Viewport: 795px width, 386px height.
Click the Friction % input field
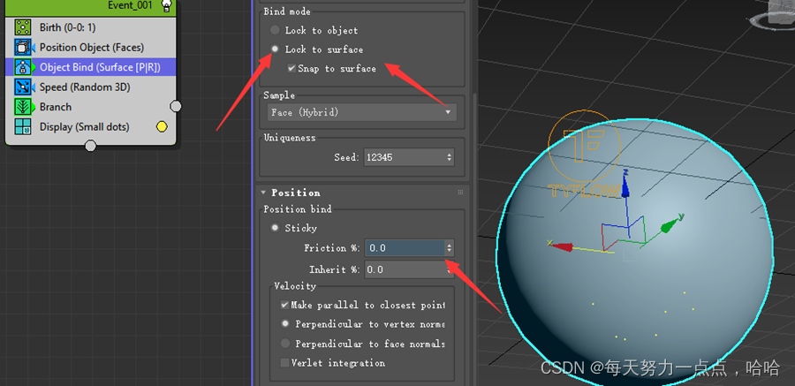(405, 248)
